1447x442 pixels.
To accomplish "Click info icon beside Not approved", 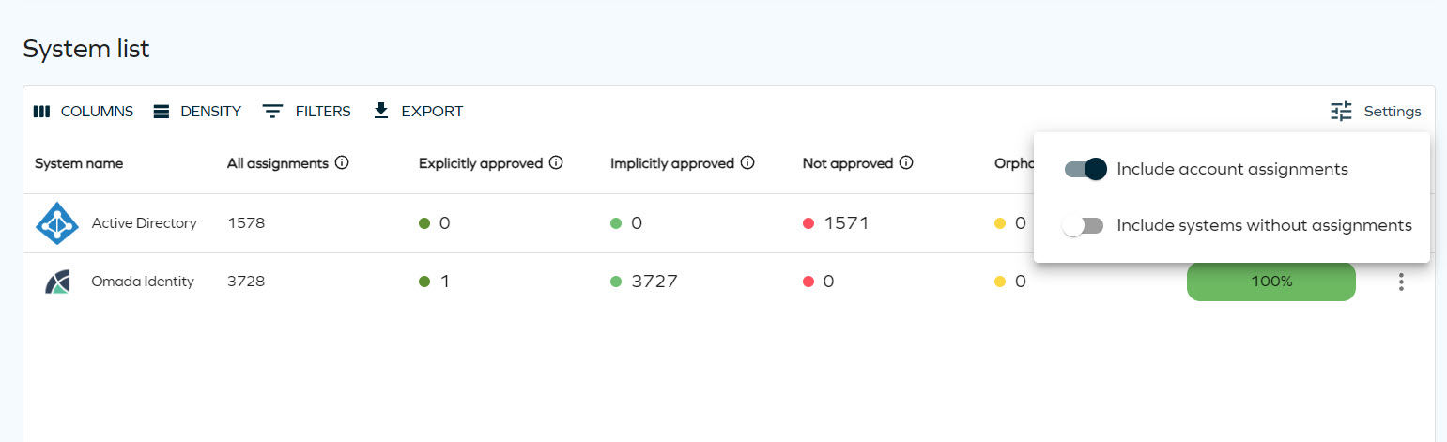I will [x=906, y=163].
